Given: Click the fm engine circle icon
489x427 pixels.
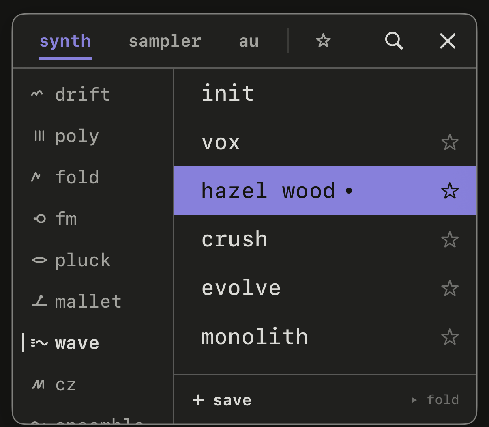Looking at the screenshot, I should click(40, 219).
